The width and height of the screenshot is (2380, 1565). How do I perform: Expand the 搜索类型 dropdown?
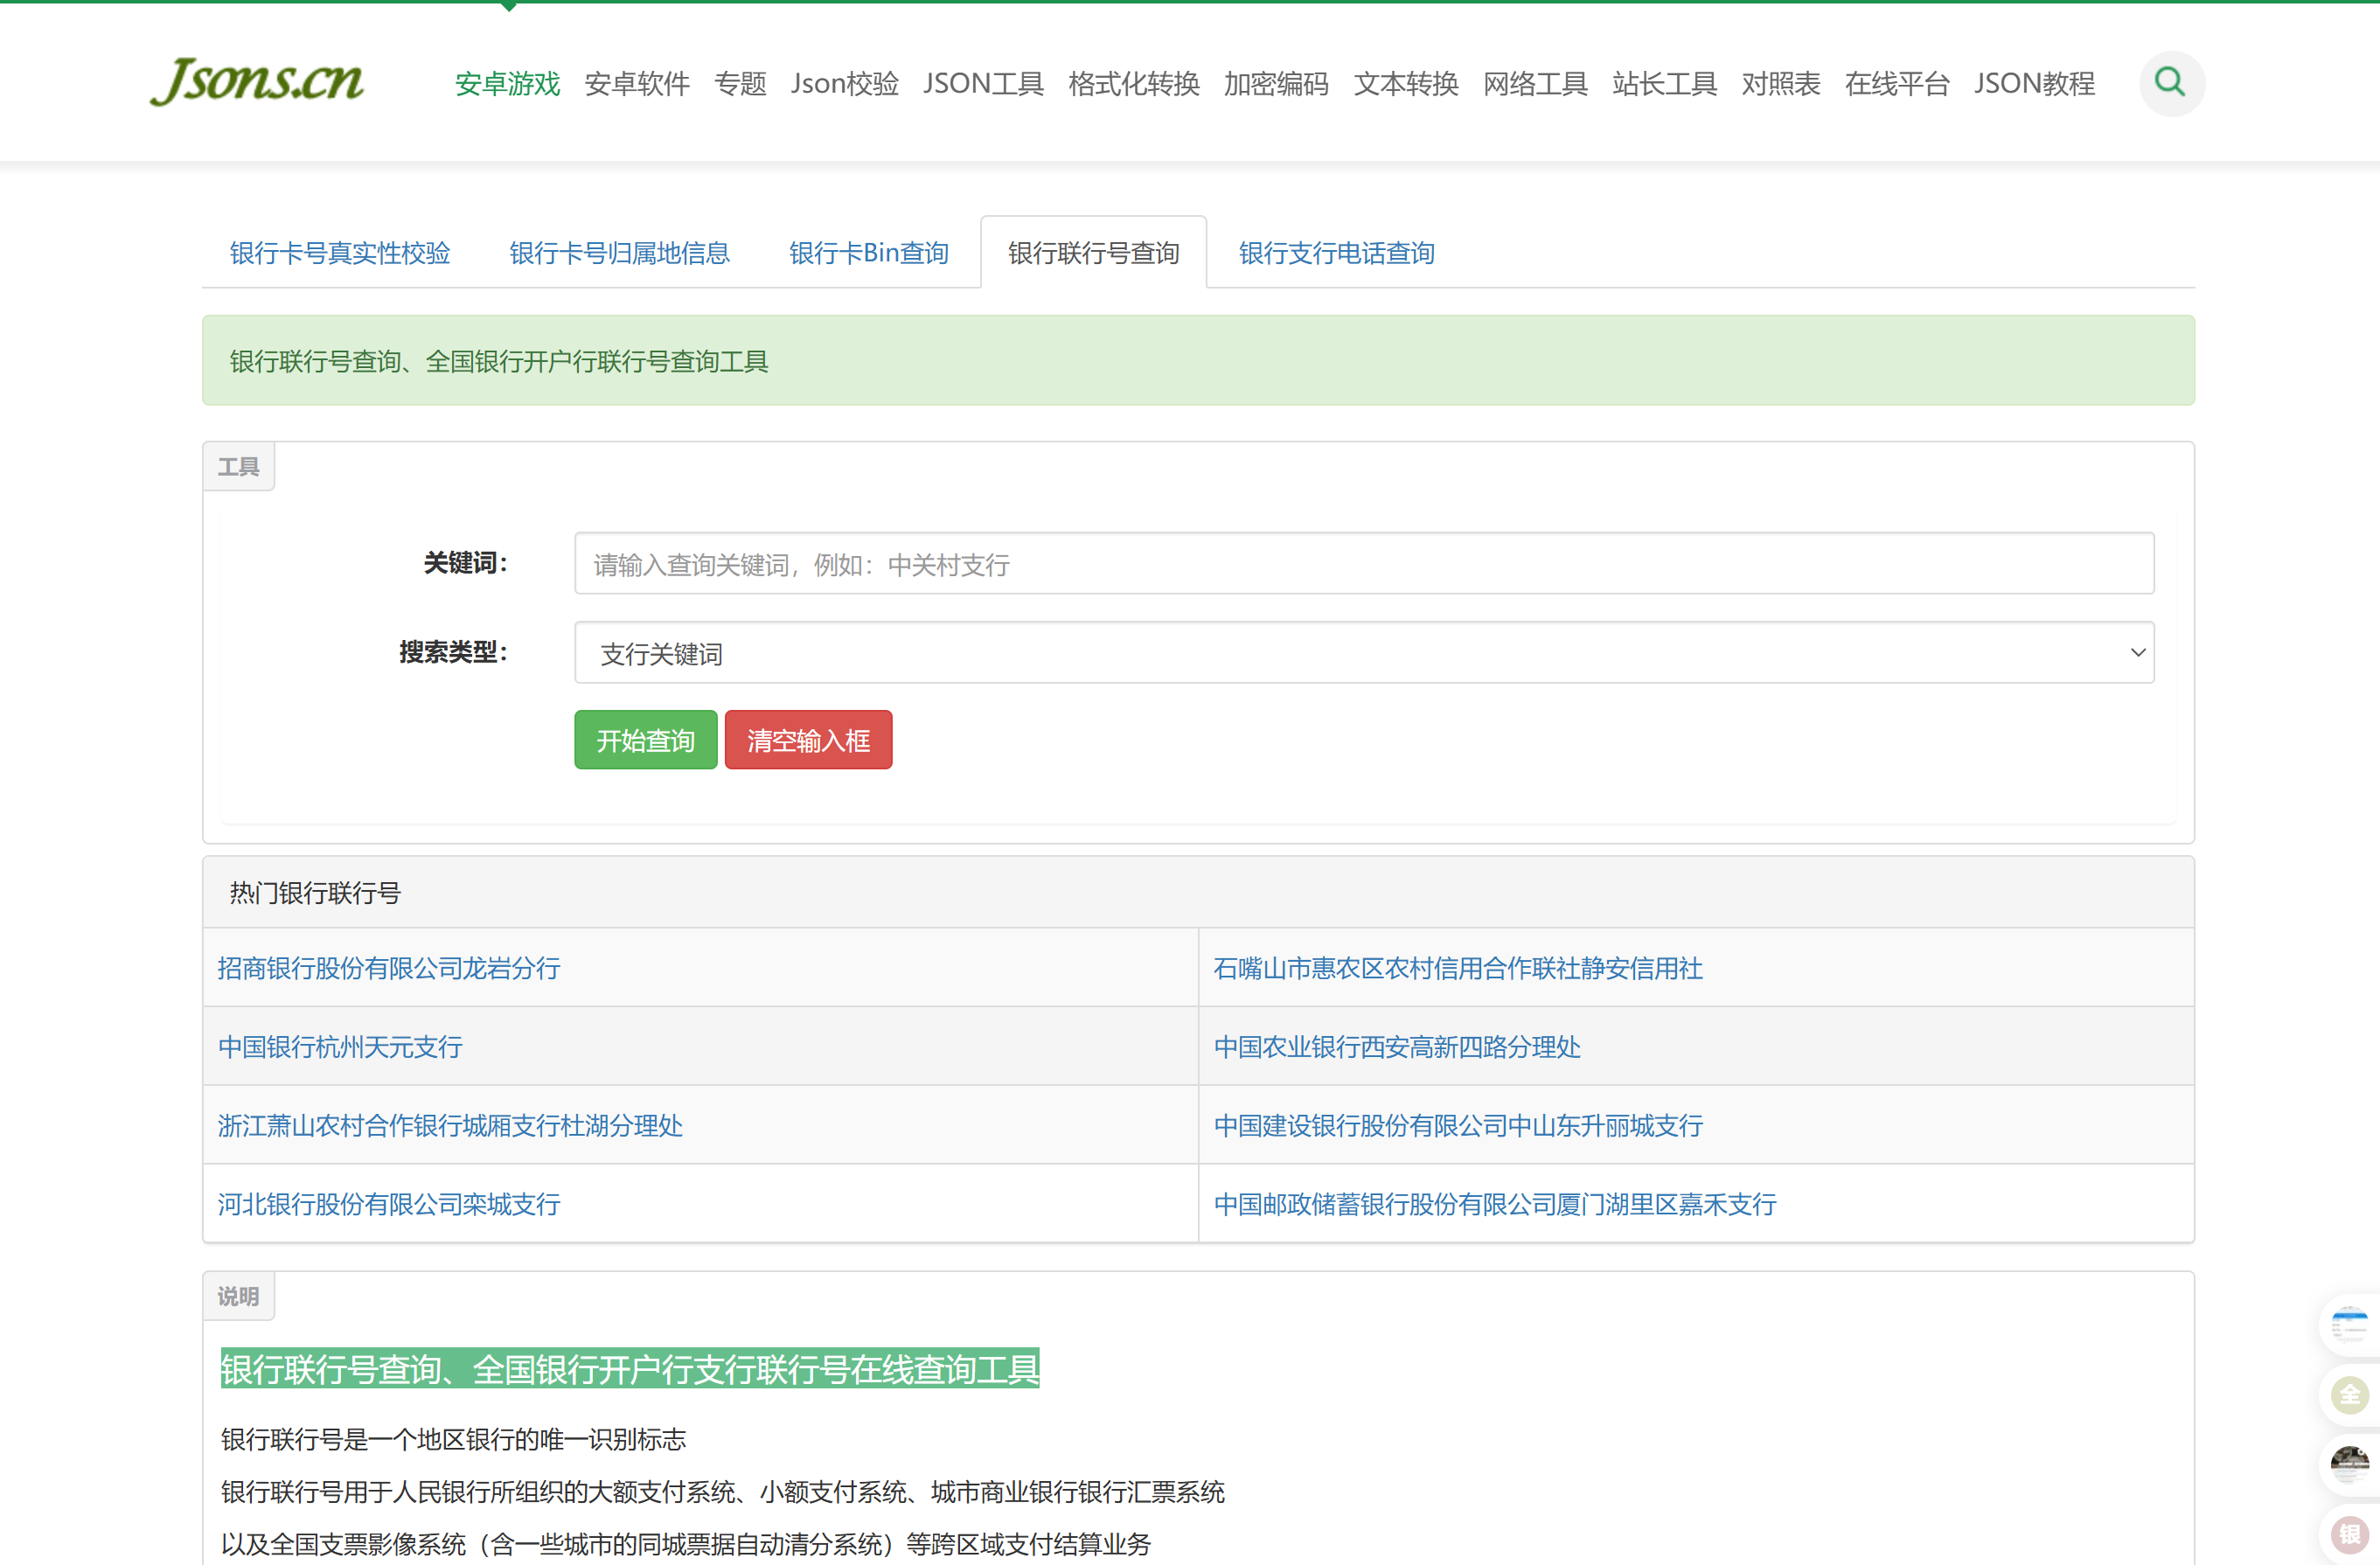(x=1363, y=653)
